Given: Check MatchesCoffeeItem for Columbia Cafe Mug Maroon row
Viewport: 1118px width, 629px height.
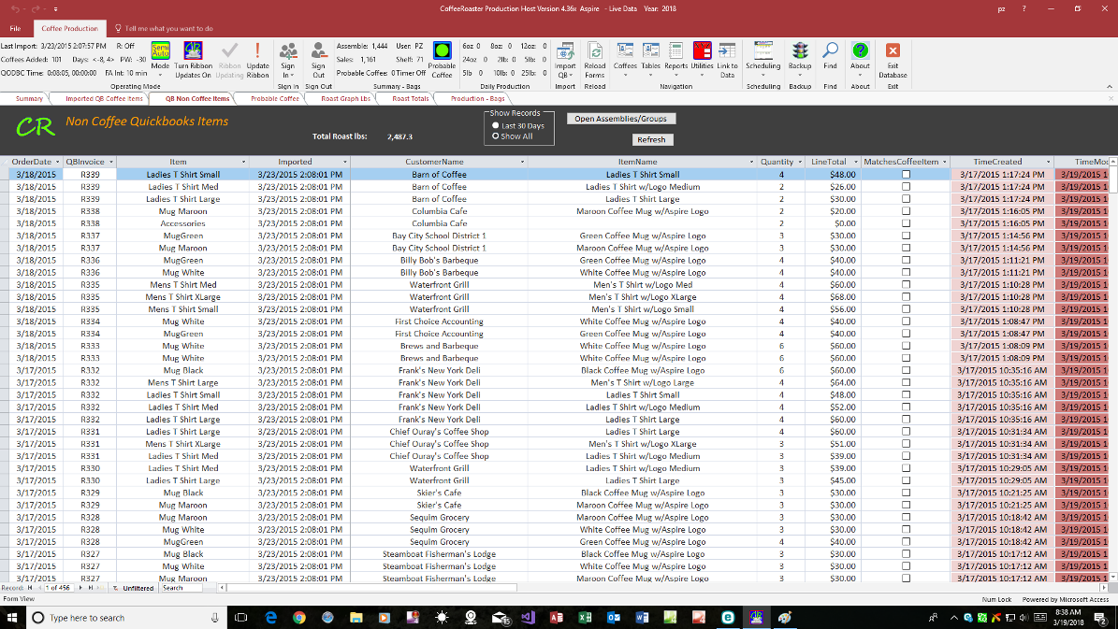Looking at the screenshot, I should 906,211.
